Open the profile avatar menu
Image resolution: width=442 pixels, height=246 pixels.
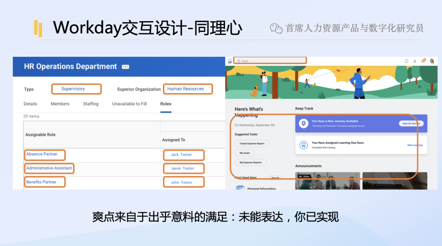tap(432, 61)
